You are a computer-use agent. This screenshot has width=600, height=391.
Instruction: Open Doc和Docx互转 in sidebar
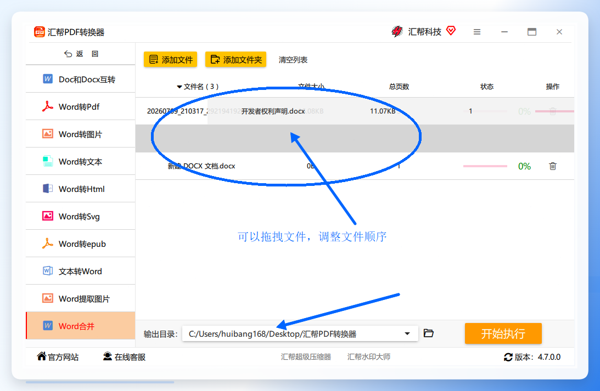pos(81,79)
